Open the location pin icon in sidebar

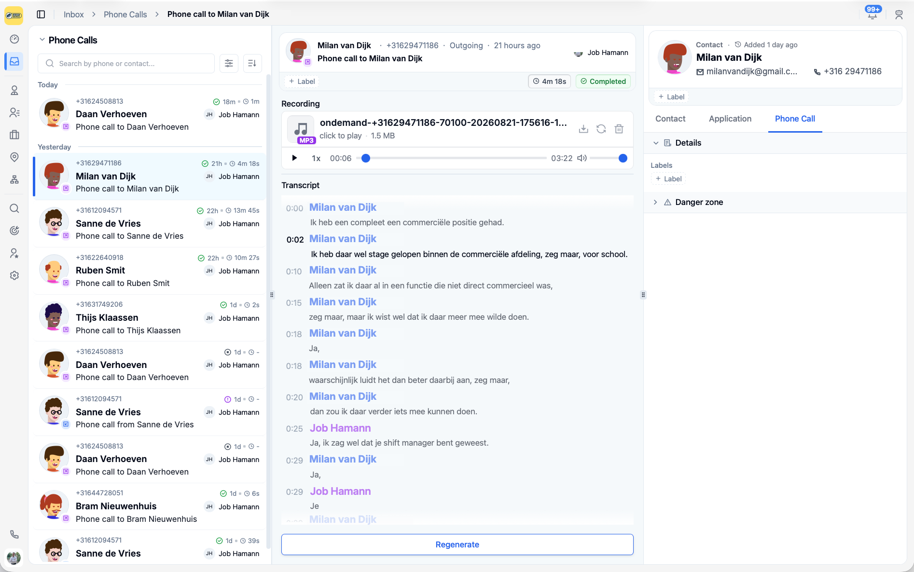tap(14, 157)
